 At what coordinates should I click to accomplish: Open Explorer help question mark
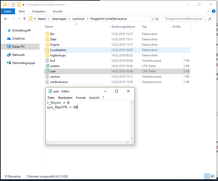pyautogui.click(x=214, y=11)
